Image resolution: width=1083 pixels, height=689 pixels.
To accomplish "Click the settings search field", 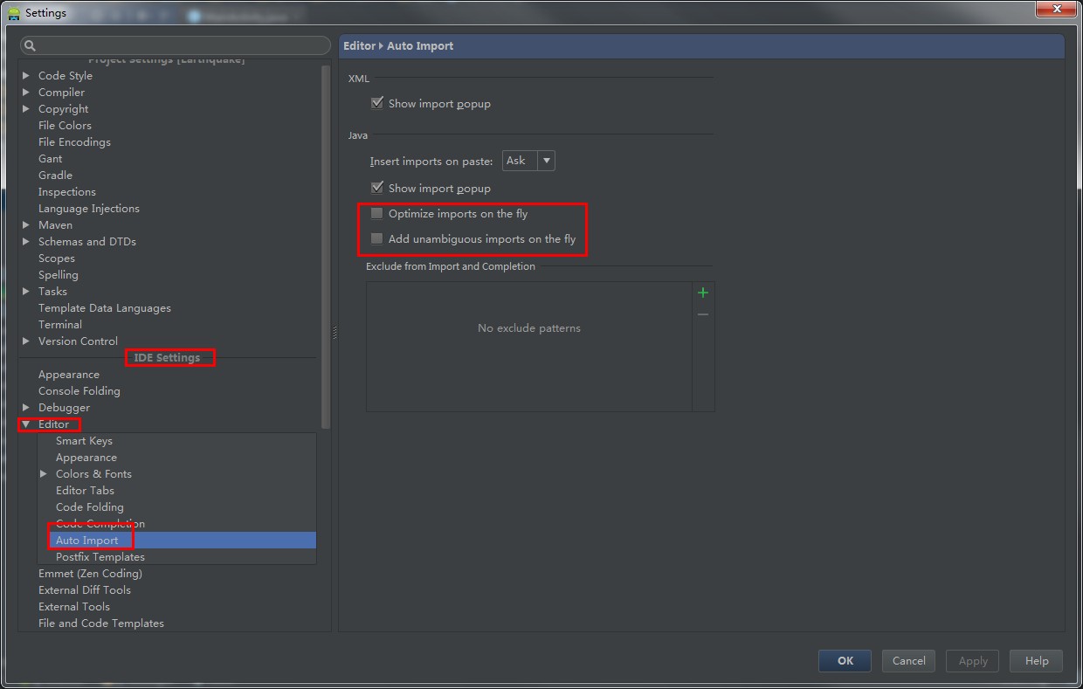I will tap(176, 45).
